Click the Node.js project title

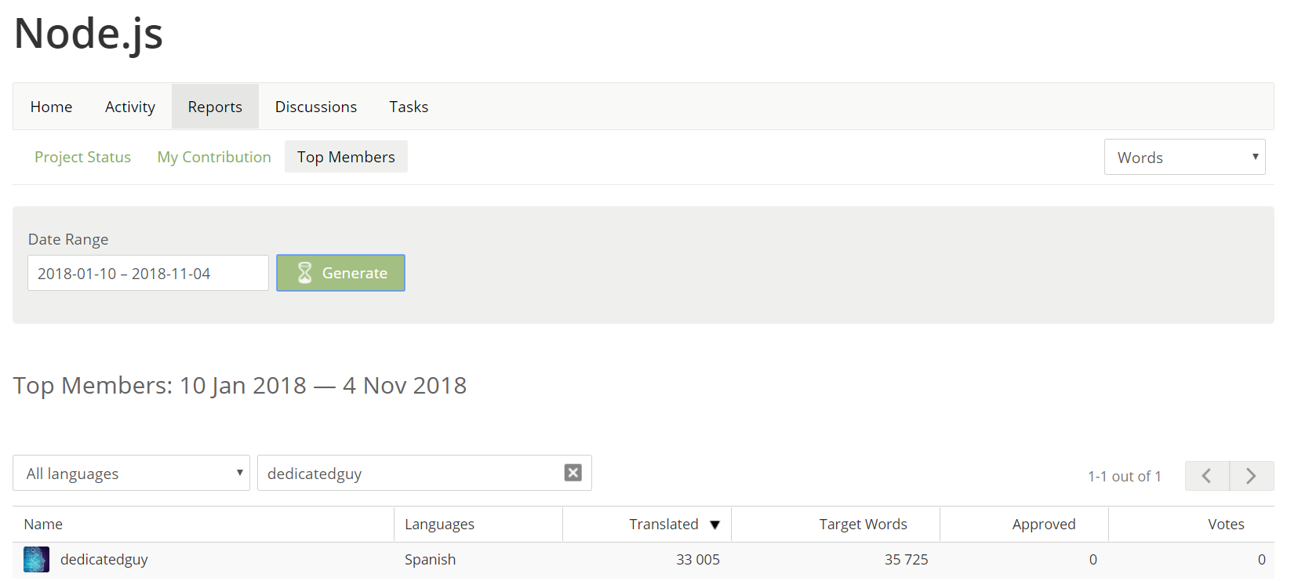[89, 34]
